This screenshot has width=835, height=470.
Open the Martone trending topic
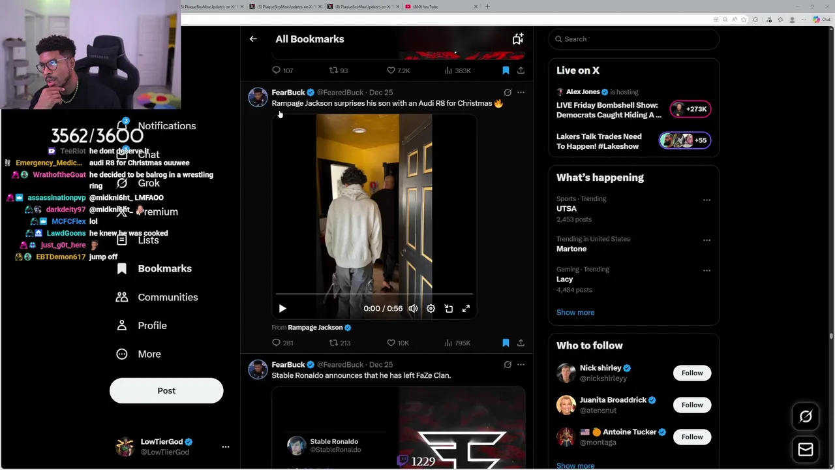(x=571, y=249)
